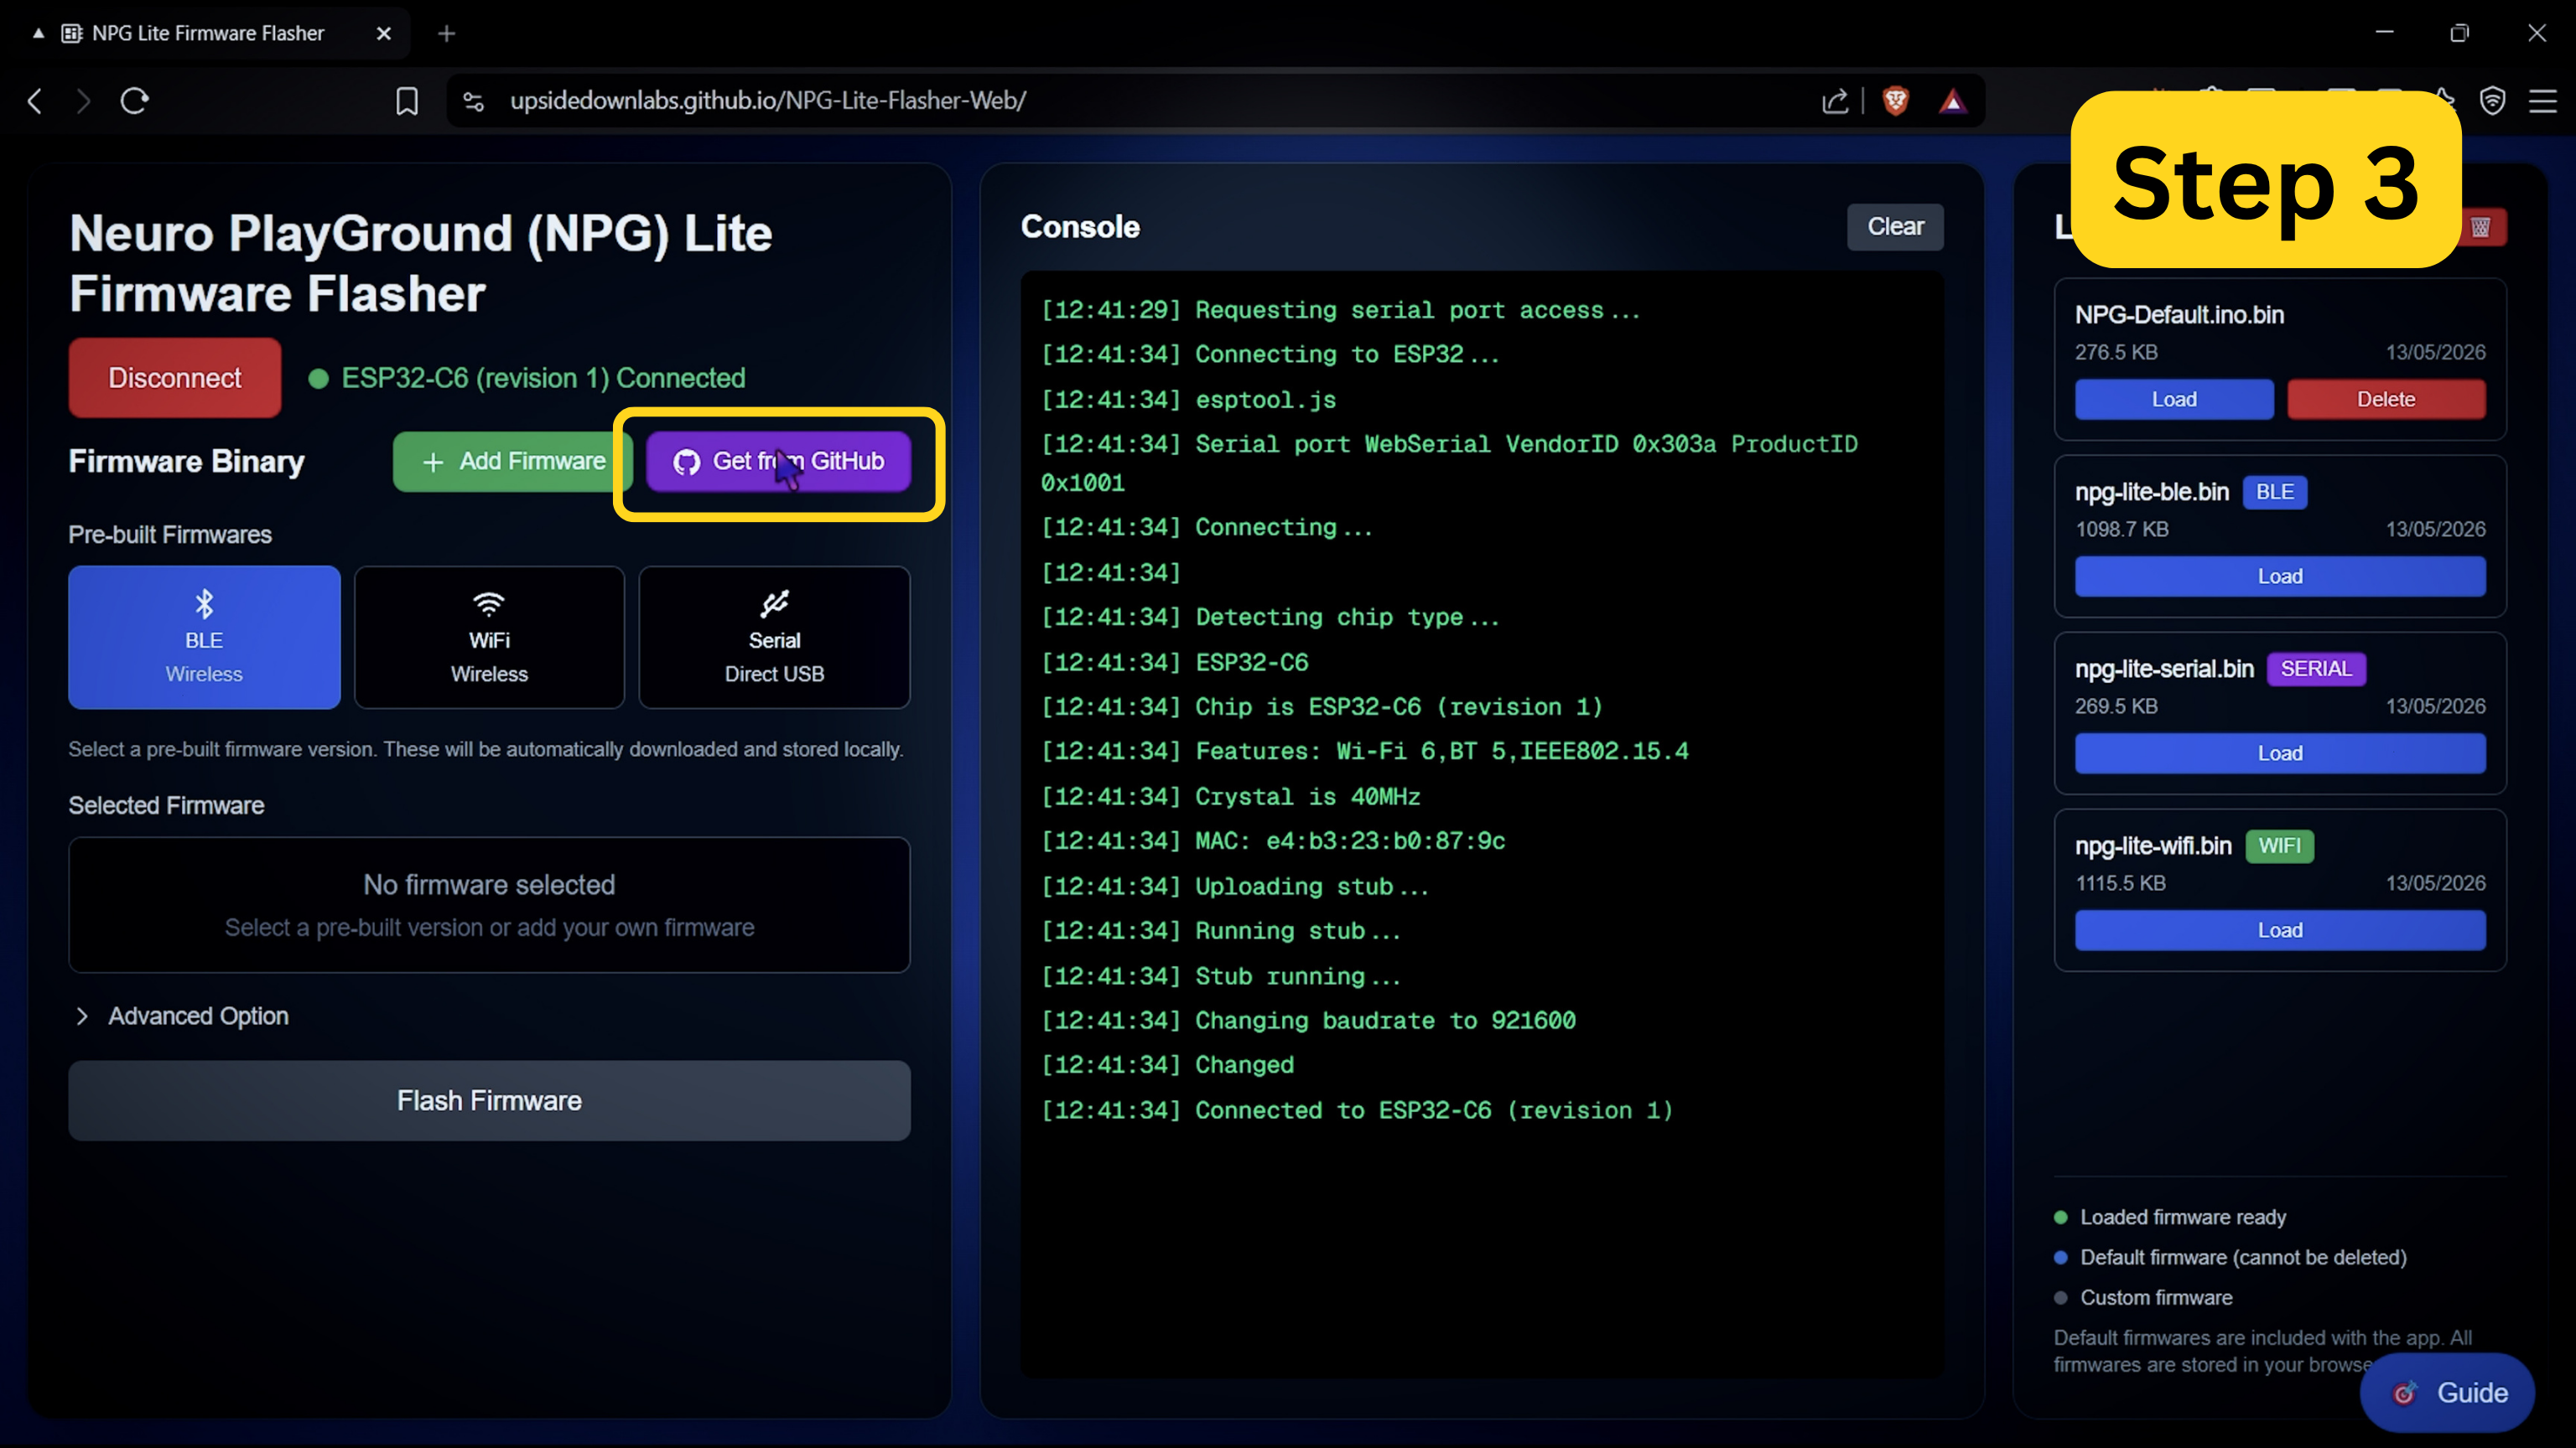This screenshot has width=2576, height=1448.
Task: Clear the Console output
Action: [x=1895, y=227]
